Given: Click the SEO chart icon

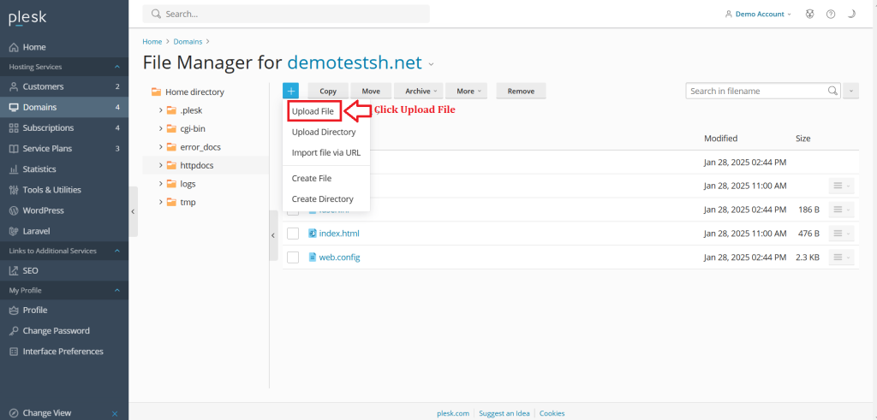Looking at the screenshot, I should coord(14,271).
